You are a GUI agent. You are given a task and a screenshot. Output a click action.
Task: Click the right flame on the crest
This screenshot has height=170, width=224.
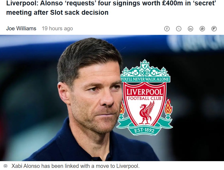pyautogui.click(x=168, y=107)
